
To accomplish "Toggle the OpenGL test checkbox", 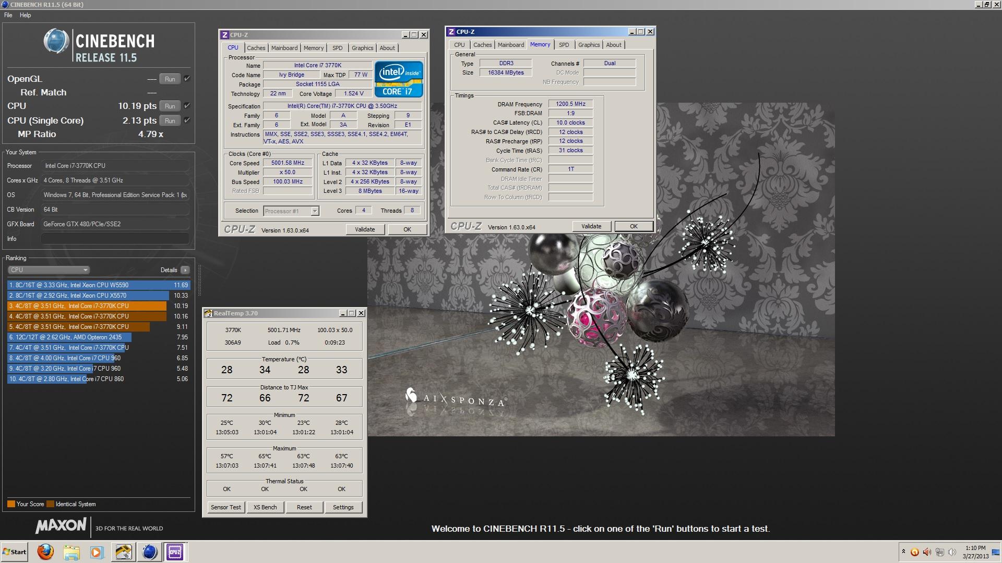I will point(187,79).
